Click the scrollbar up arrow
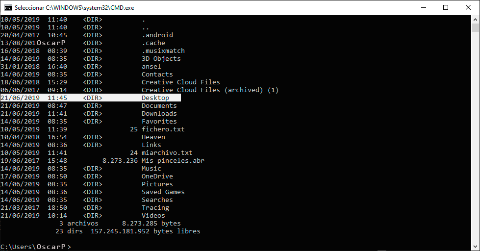The height and width of the screenshot is (251, 480). click(476, 20)
